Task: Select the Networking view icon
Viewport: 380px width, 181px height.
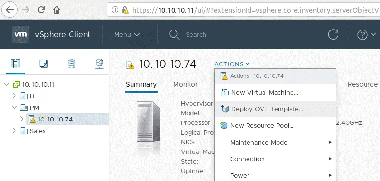Action: tap(100, 63)
